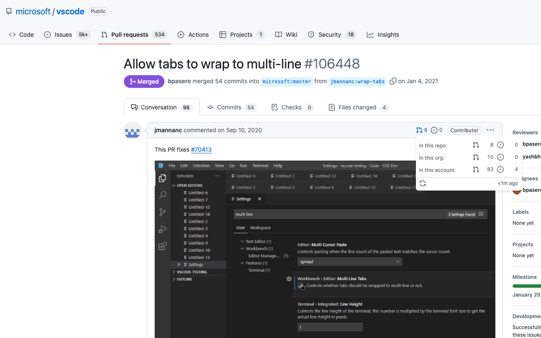Click the refresh icon in the contributions popup
The image size is (541, 338).
click(423, 183)
